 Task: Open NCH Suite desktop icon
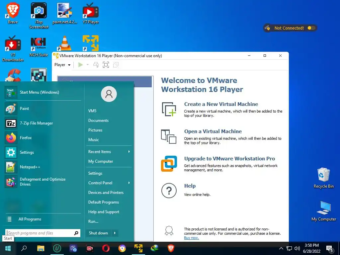(39, 46)
